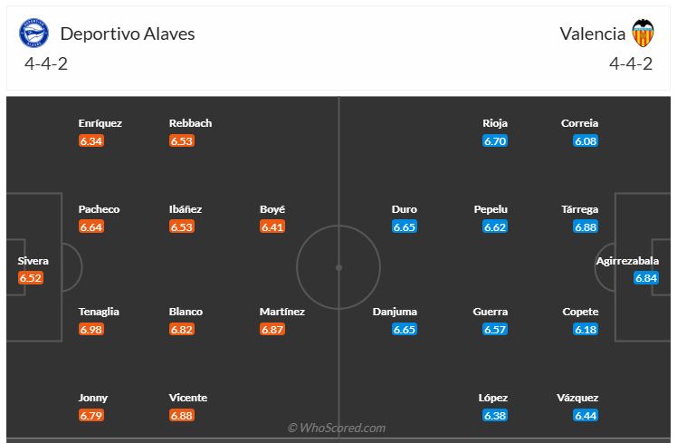Screen dimensions: 677x443
Task: Click the Valencia club crest
Action: pos(643,34)
